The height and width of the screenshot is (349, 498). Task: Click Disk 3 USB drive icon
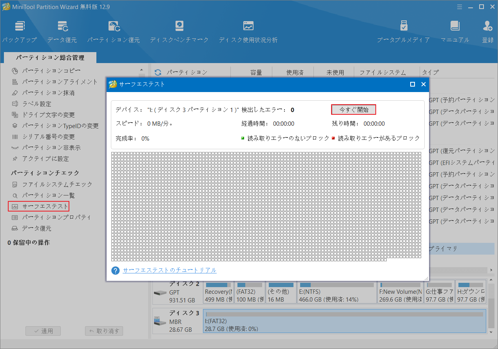[x=160, y=321]
